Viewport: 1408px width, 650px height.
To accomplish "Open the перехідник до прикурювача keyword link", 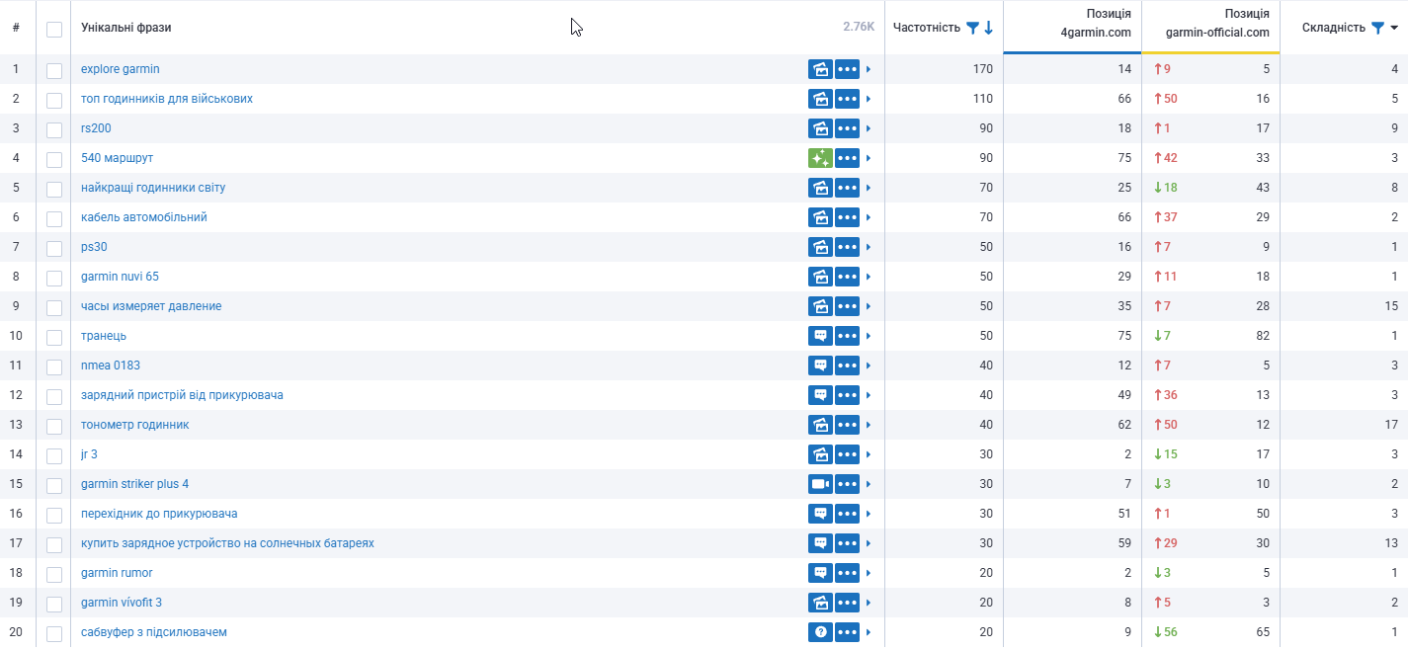I will (159, 514).
